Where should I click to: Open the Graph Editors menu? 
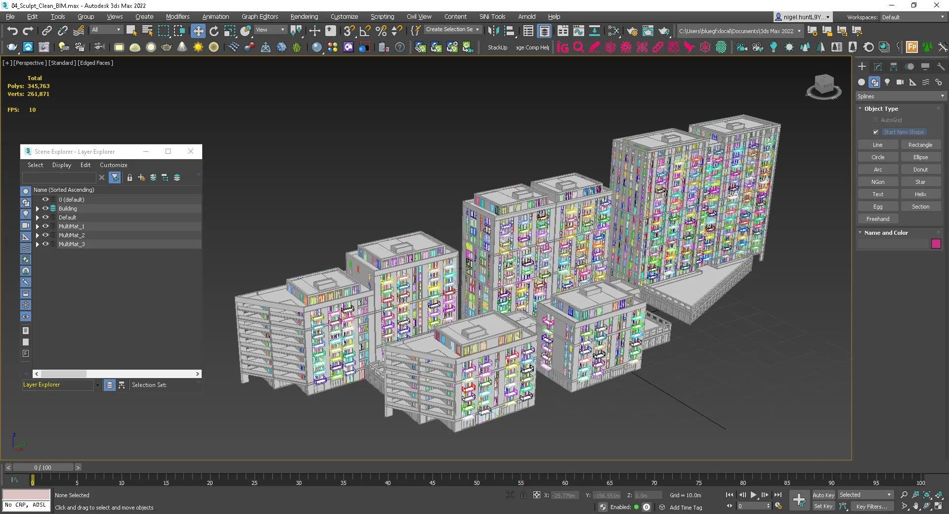click(x=259, y=17)
